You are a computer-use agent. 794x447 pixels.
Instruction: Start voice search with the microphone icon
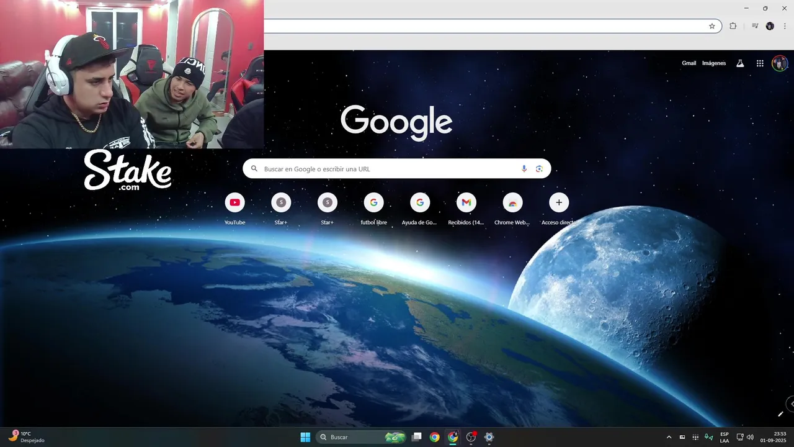(524, 169)
